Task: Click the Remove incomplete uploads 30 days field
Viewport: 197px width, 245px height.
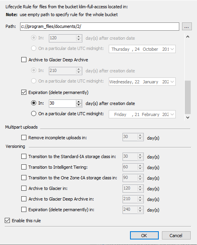Action: [130, 137]
